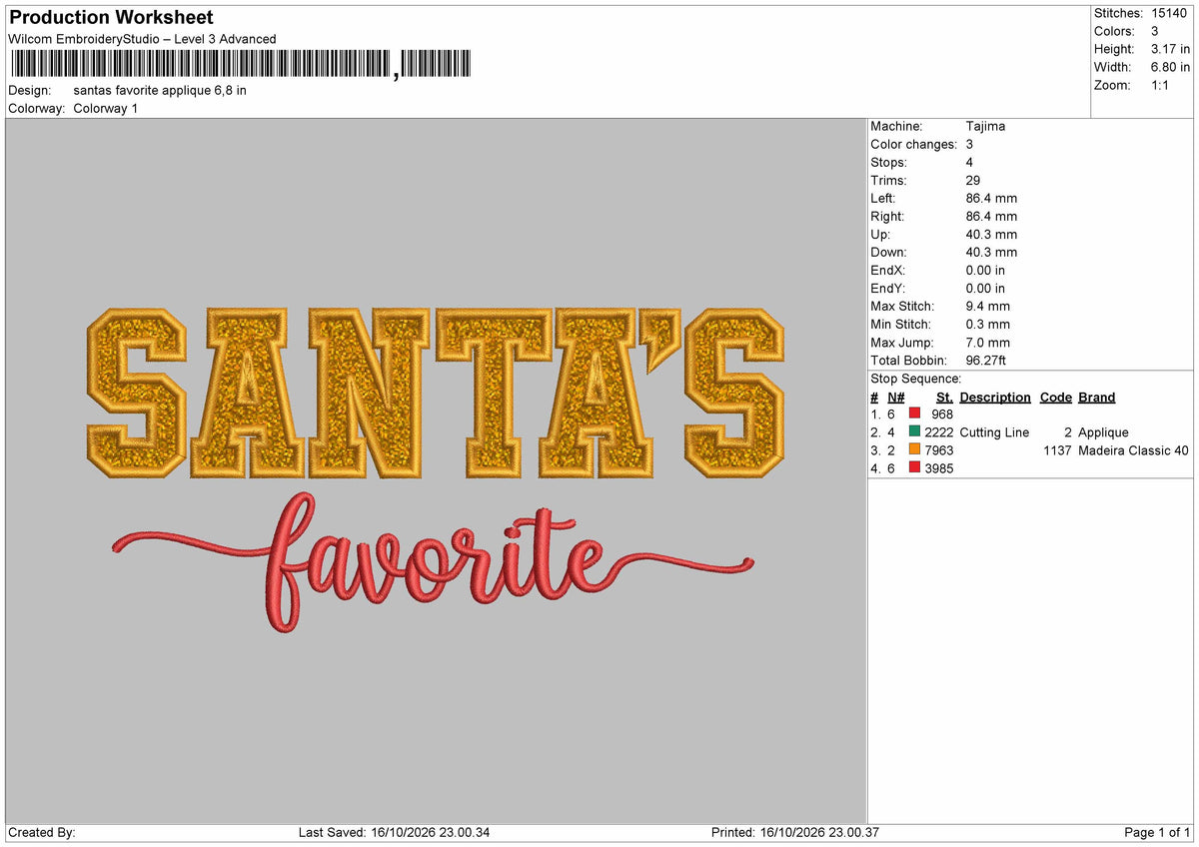Select stitch count 3985 in stop row 4

(939, 467)
